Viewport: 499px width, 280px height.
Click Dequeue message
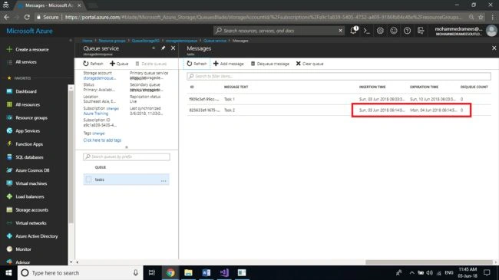tap(270, 64)
